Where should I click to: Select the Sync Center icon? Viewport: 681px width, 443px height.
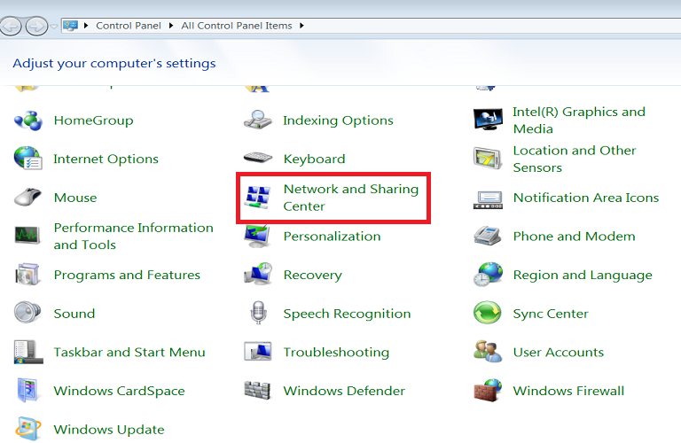click(488, 314)
